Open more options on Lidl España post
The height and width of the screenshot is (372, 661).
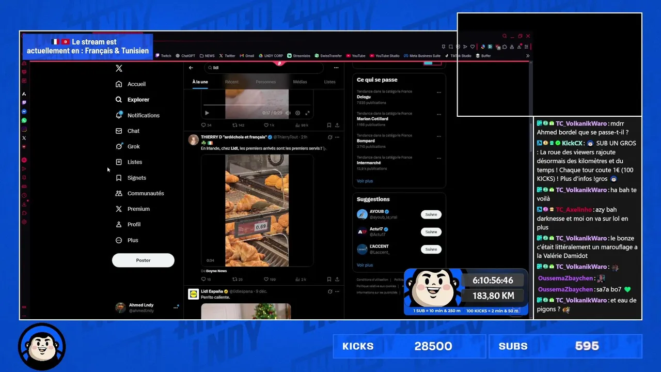coord(337,291)
